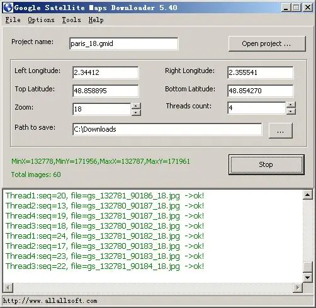Open the File menu

[x=13, y=20]
